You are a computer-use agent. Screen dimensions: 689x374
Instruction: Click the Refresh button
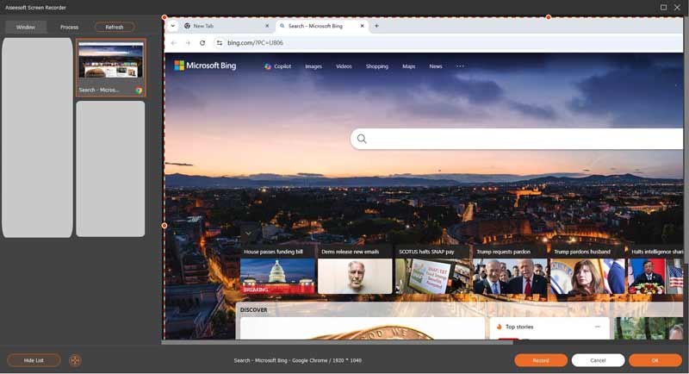[115, 27]
